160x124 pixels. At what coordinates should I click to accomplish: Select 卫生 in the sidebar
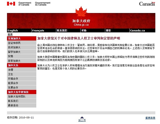(x=22, y=74)
